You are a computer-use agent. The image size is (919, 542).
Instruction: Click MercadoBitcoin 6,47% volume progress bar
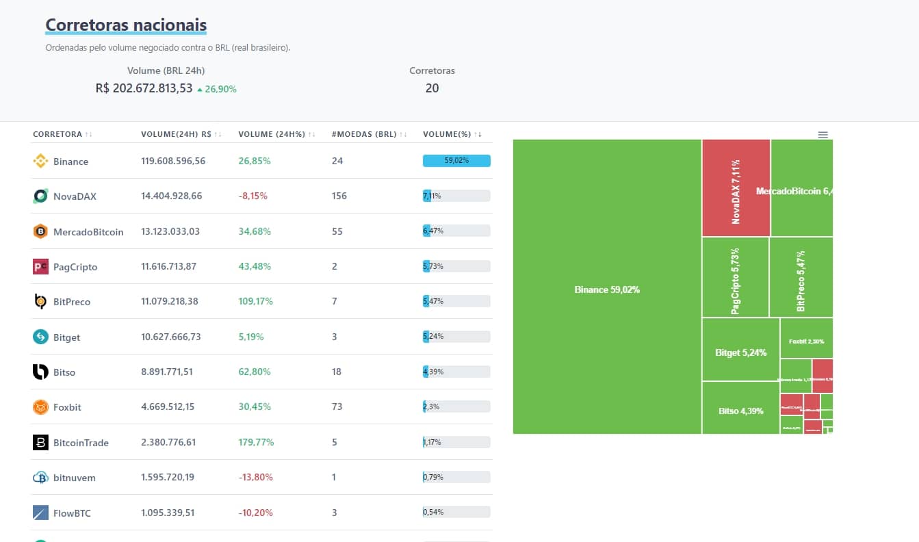click(456, 231)
